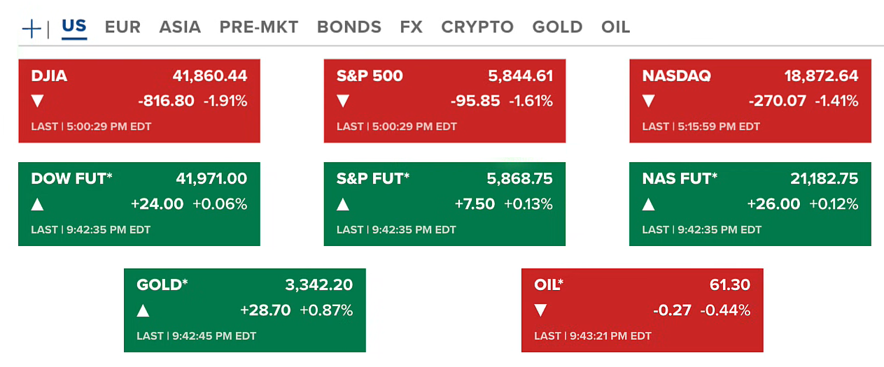The image size is (884, 367).
Task: Click the OIL down arrow indicator
Action: tap(540, 310)
